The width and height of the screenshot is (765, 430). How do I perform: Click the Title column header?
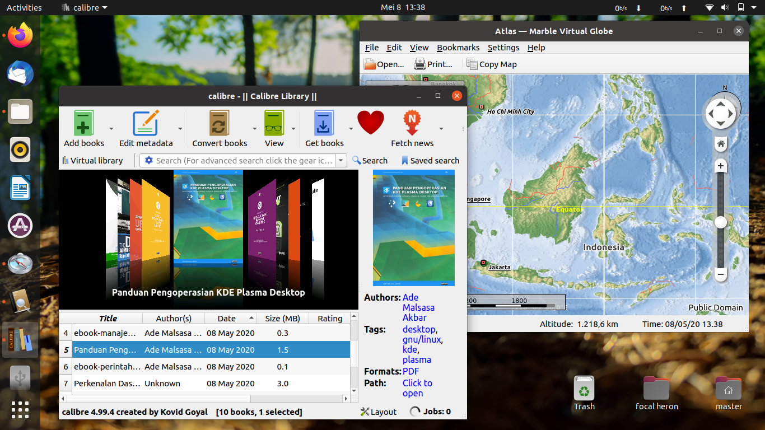[x=108, y=319]
